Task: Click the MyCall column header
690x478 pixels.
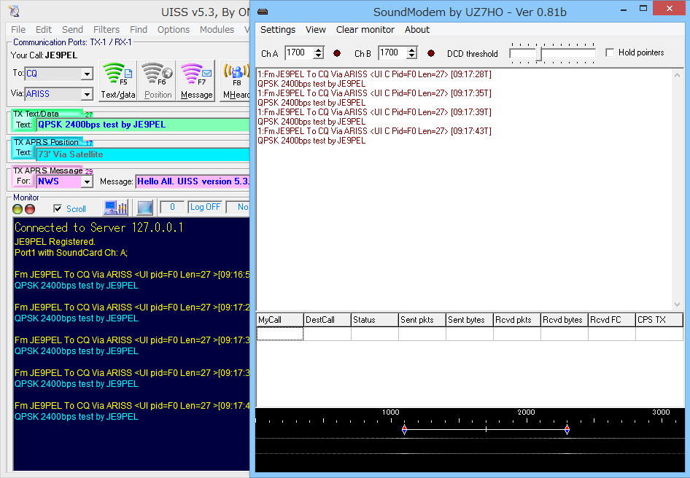Action: click(280, 320)
